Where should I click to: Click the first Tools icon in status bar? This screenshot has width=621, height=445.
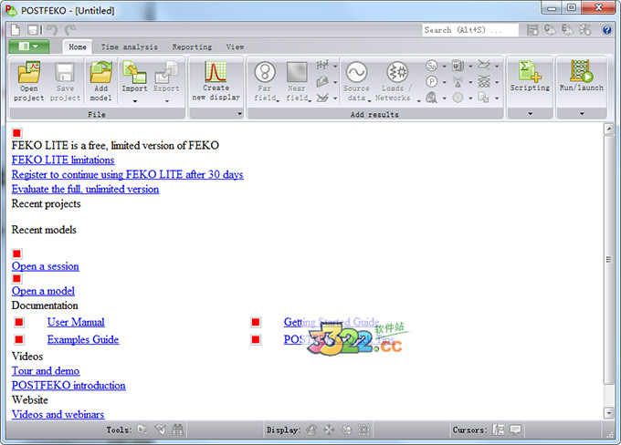[142, 429]
